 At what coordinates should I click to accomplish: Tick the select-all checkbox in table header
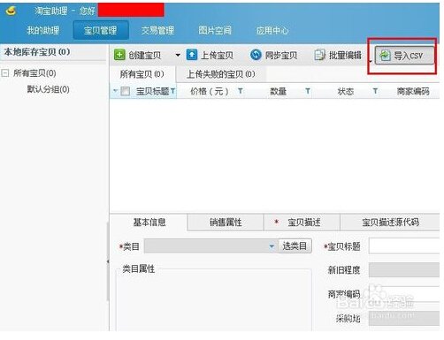[126, 91]
